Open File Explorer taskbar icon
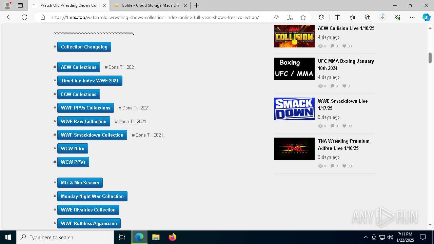This screenshot has height=244, width=434. [x=156, y=237]
